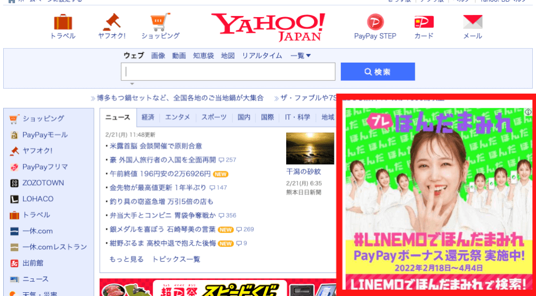This screenshot has height=296, width=536.
Task: Click the ad info icon on banner
Action: click(x=528, y=112)
